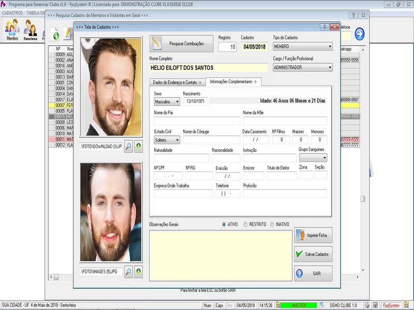414x310 pixels.
Task: Click the Nacionalidade input field
Action: [x=226, y=158]
